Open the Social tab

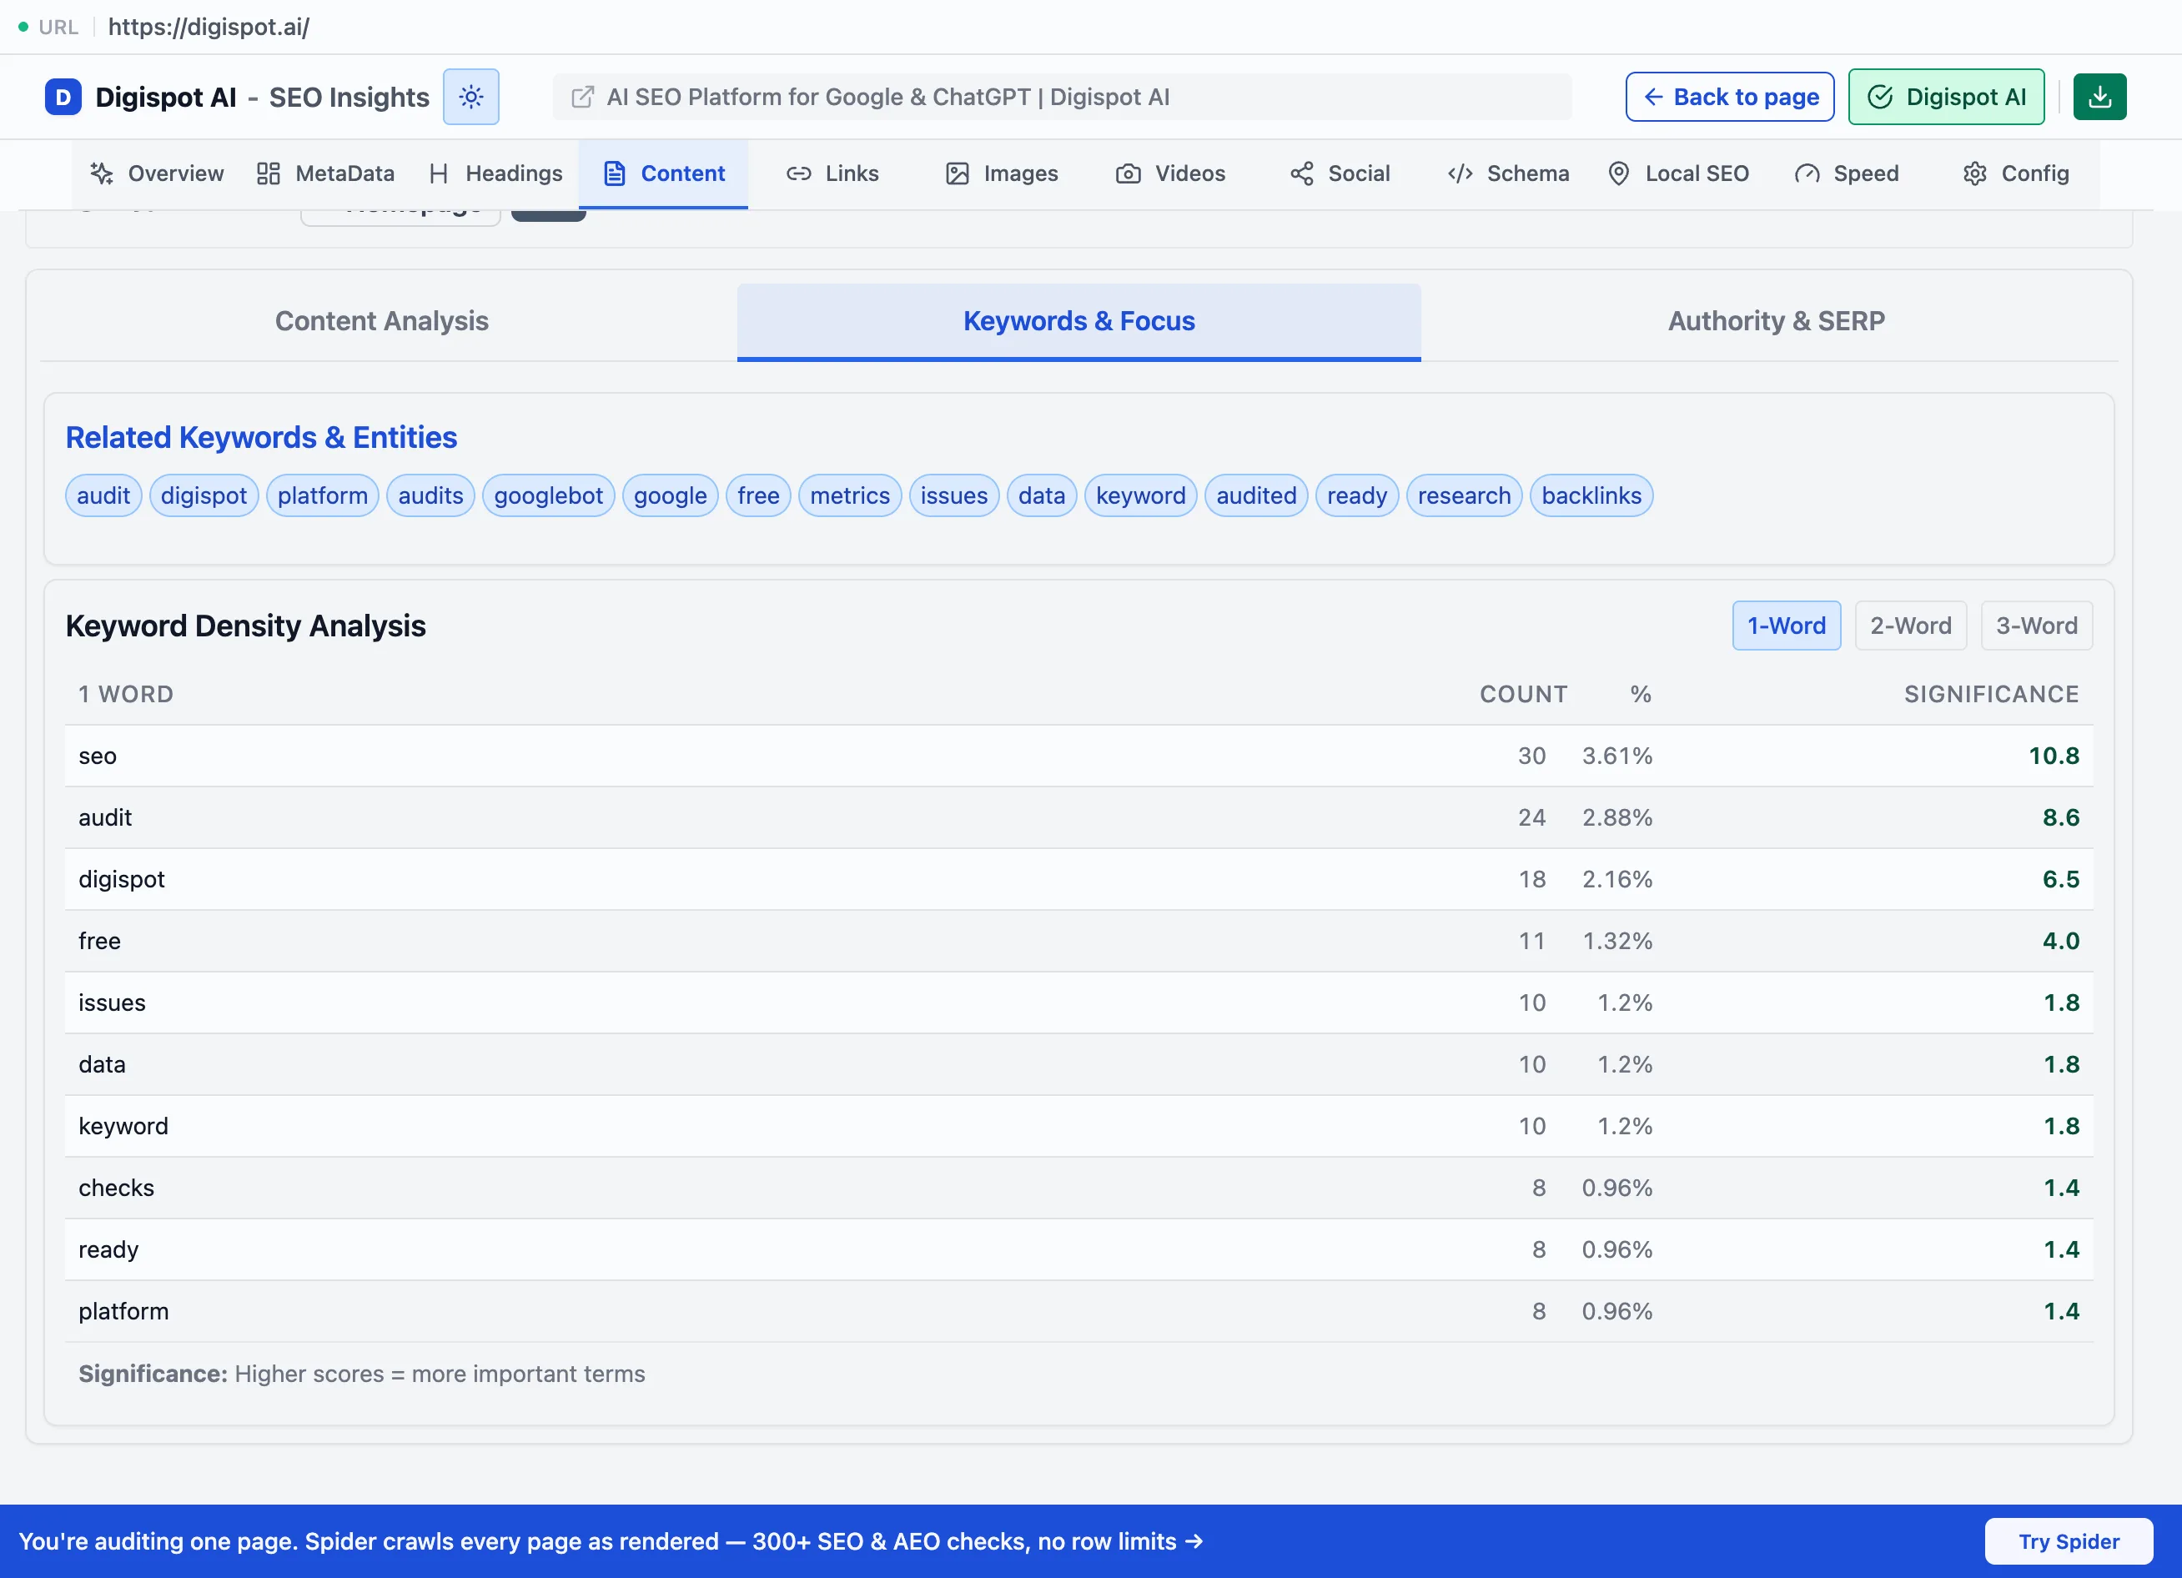(x=1340, y=174)
